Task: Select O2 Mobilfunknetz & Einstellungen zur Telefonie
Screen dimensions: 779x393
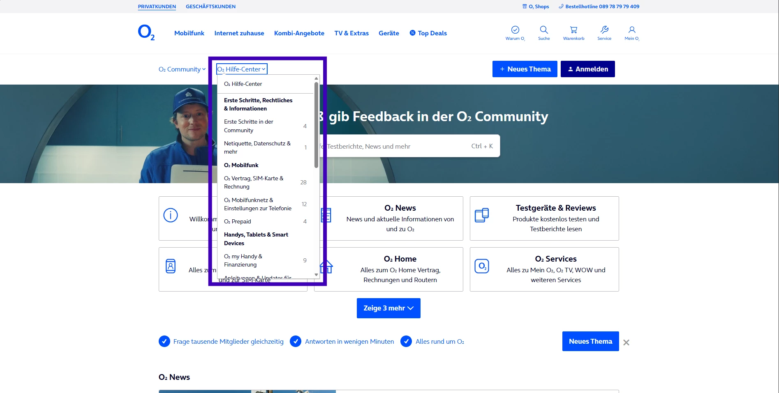Action: (x=266, y=204)
